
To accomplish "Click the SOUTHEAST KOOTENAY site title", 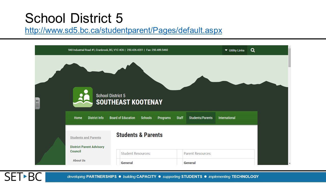I will (129, 102).
